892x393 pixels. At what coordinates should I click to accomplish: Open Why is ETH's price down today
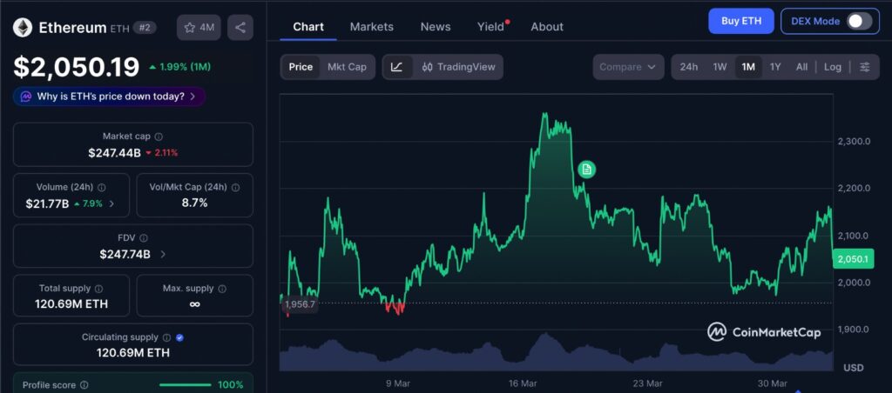(x=109, y=97)
